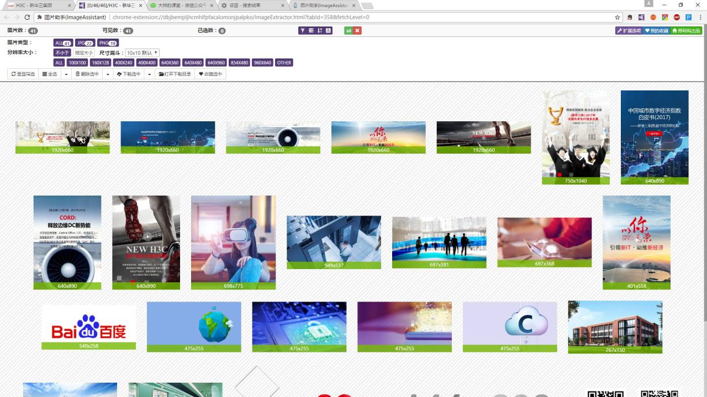Reload the page with the refresh icon
The height and width of the screenshot is (397, 707).
(x=27, y=17)
